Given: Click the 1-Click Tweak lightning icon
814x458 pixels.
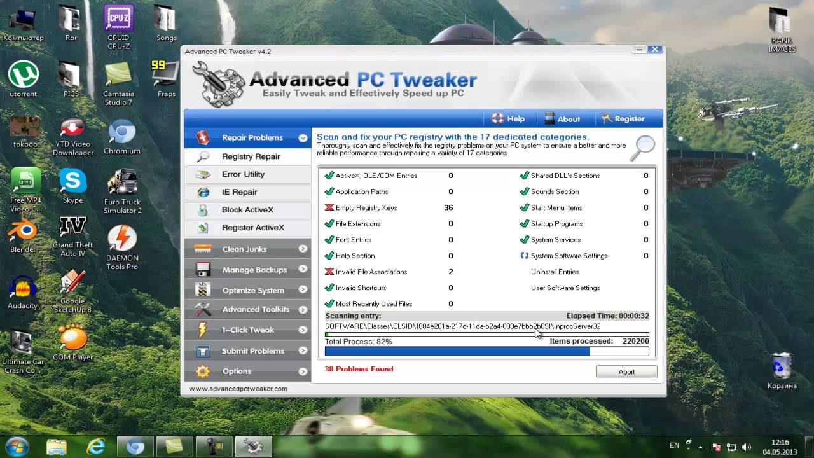Looking at the screenshot, I should coord(203,330).
